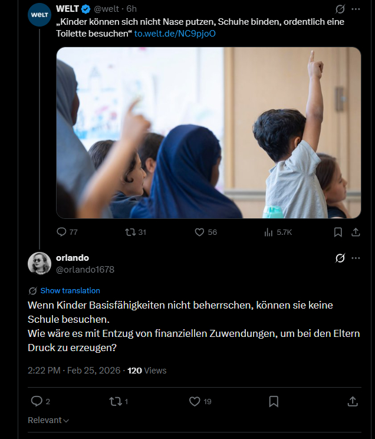375x439 pixels.
Task: Click the reply icon on WELT tweet
Action: pos(61,232)
